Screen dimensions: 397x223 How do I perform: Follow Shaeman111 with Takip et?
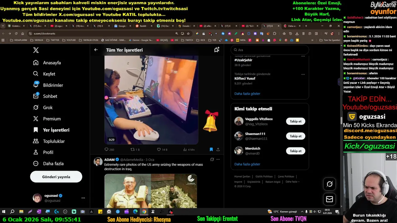click(x=296, y=136)
